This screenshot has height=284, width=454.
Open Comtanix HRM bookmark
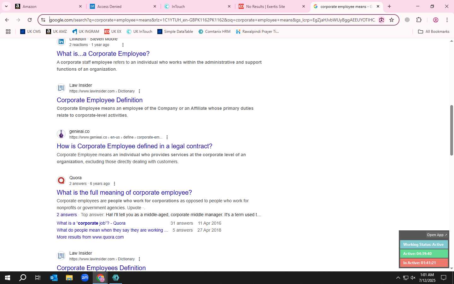click(214, 32)
